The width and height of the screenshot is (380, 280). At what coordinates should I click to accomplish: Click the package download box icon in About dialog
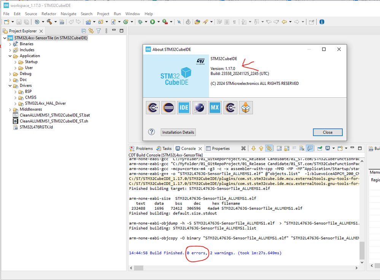(x=246, y=108)
